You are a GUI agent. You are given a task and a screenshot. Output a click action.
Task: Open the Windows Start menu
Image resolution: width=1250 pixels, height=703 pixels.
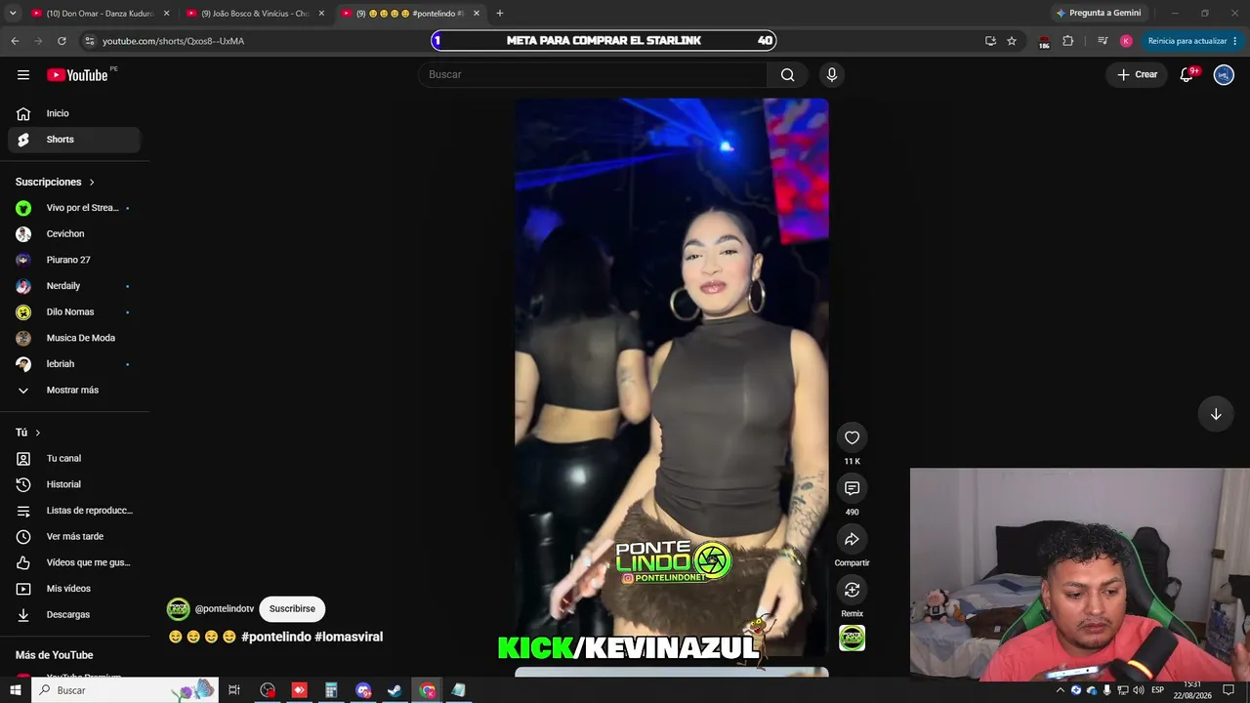tap(15, 690)
